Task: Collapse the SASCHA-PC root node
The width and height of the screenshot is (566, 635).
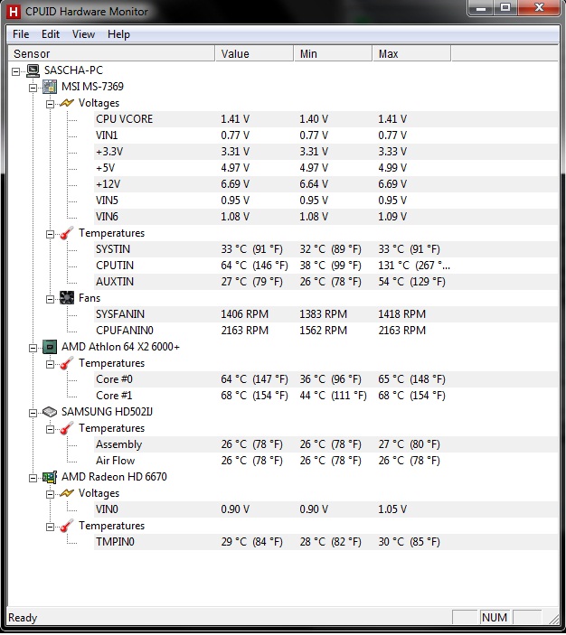Action: coord(15,71)
